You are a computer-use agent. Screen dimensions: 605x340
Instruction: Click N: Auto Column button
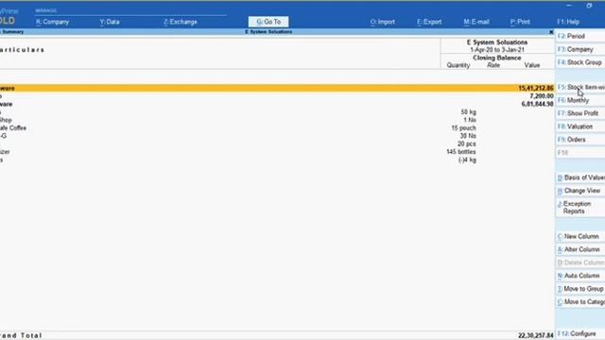579,276
